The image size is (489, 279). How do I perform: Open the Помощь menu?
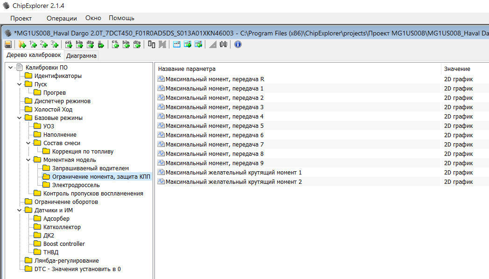[x=121, y=18]
